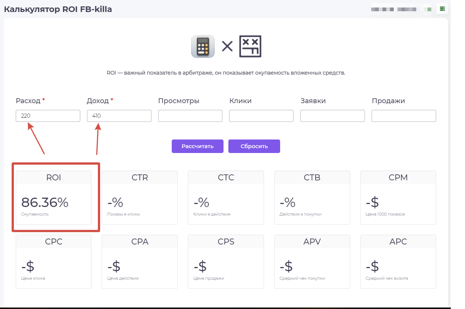Focus the Клики input field
The image size is (465, 309).
click(261, 116)
